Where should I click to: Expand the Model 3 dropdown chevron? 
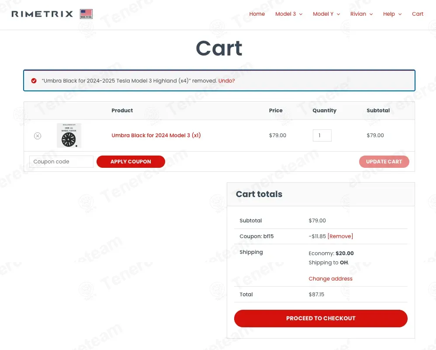(x=301, y=14)
